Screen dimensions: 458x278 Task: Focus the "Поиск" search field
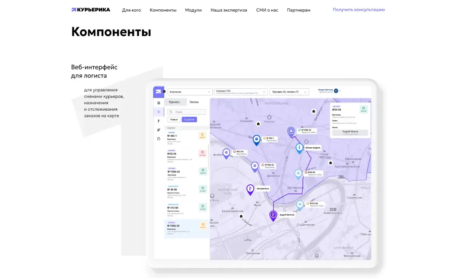[x=187, y=112]
